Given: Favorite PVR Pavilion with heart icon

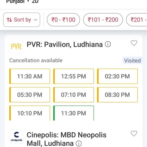Looking at the screenshot, I should pos(134,43).
